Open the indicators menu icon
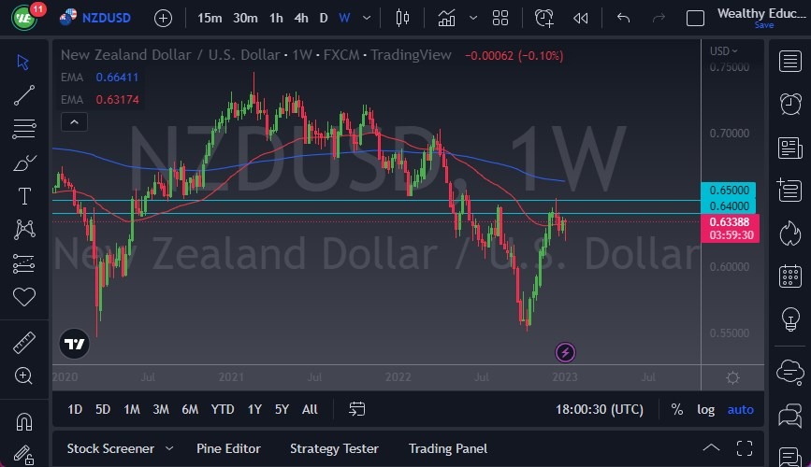Image resolution: width=811 pixels, height=467 pixels. point(446,18)
